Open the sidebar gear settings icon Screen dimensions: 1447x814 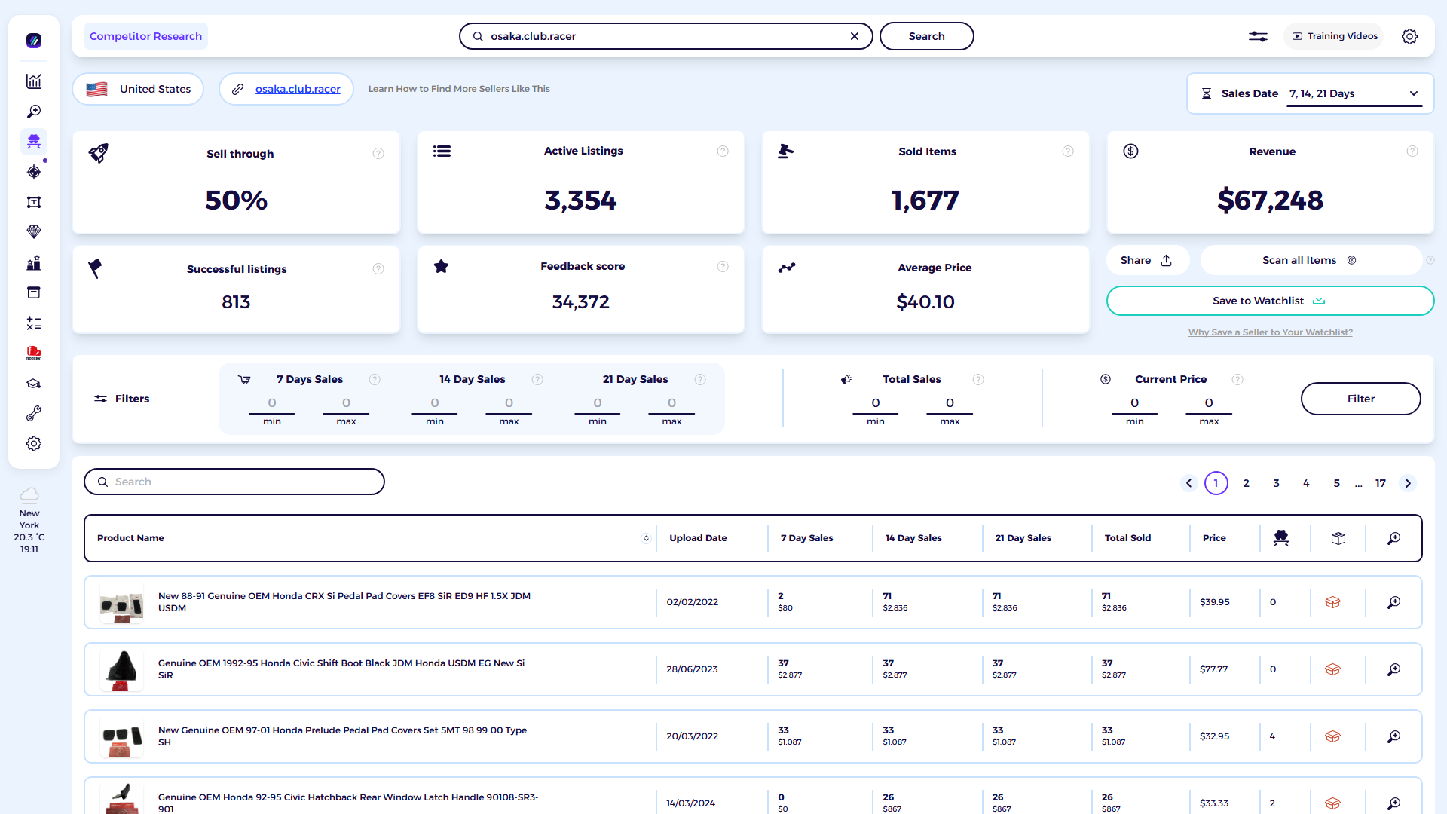pos(34,444)
